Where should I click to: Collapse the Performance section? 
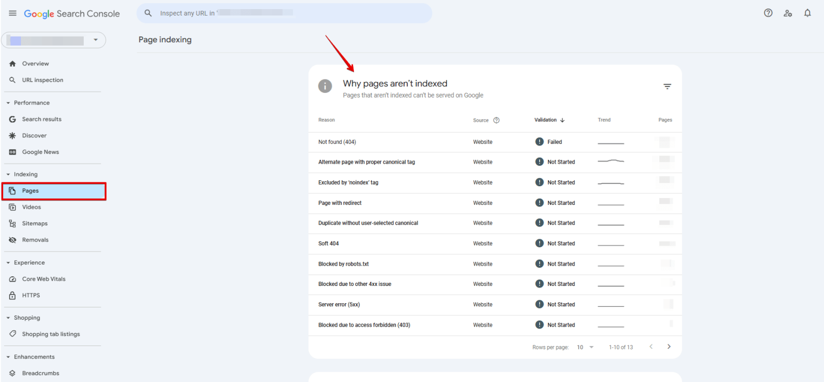coord(8,102)
